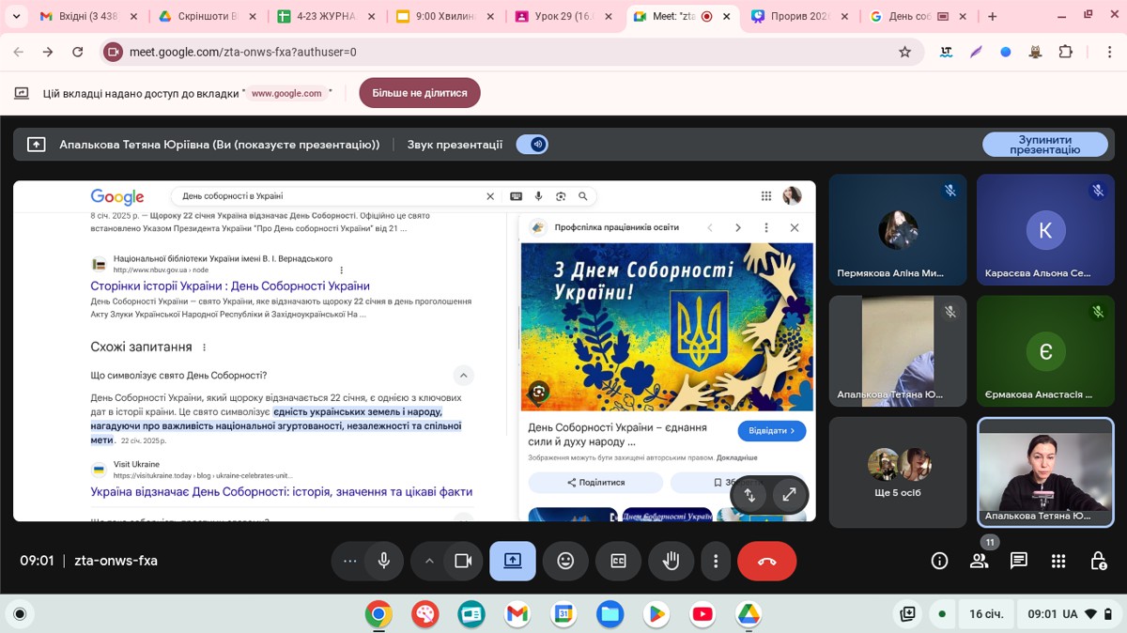Turn on closed captions
This screenshot has height=633, width=1127.
[618, 561]
